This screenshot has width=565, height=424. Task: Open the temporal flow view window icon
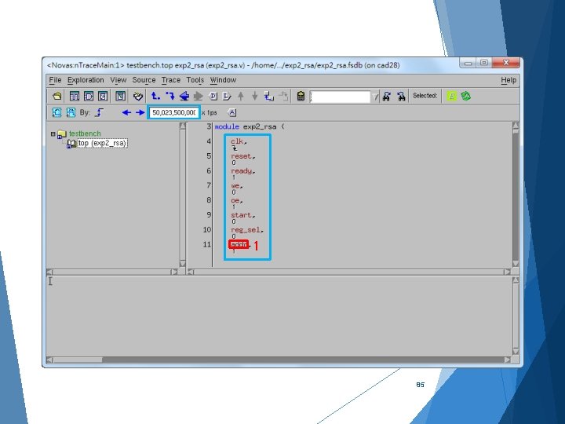(x=120, y=97)
